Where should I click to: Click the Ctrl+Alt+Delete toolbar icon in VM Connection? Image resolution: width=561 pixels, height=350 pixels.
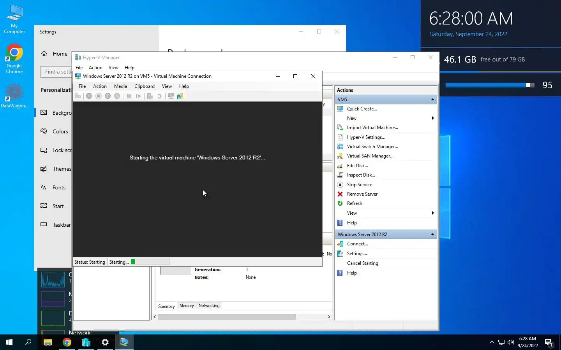[x=78, y=96]
